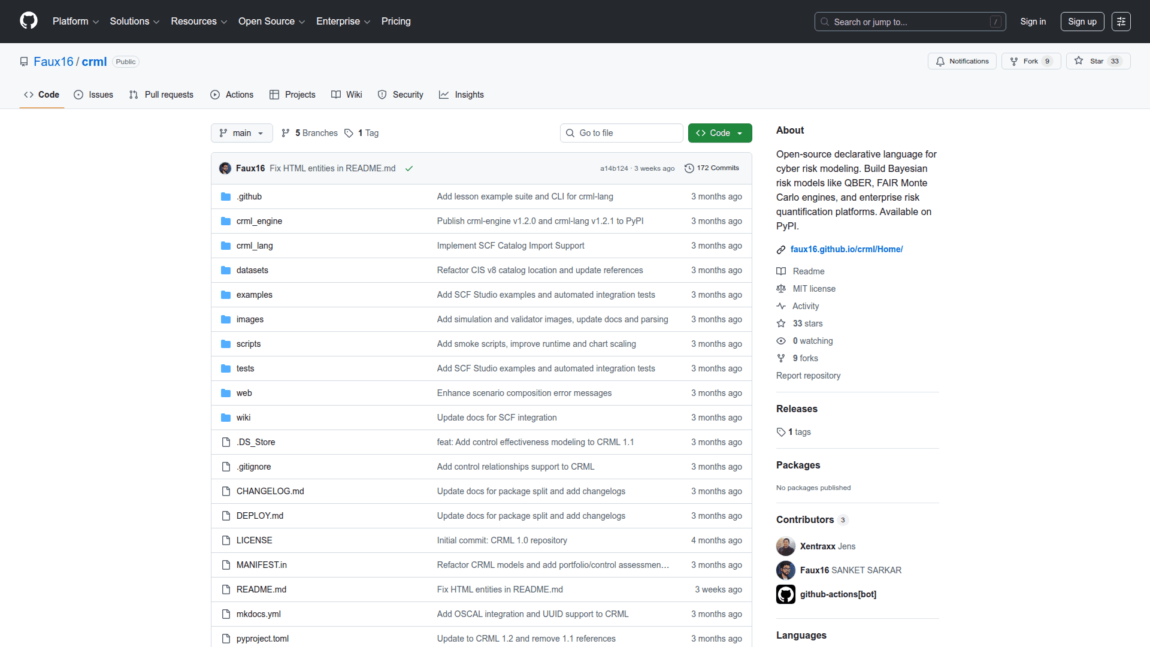Expand the Platform menu

click(75, 22)
